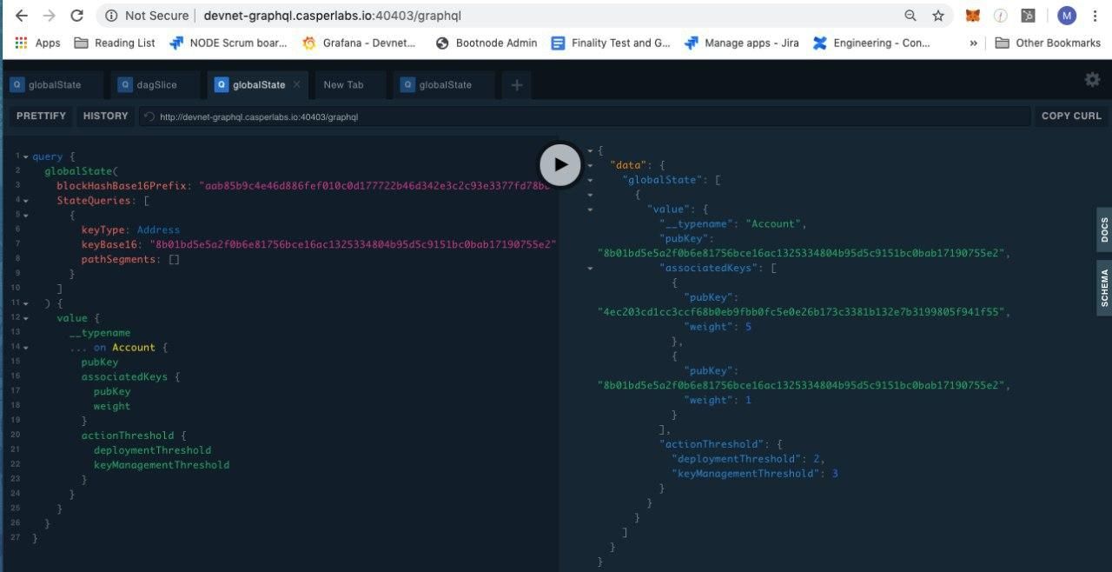Open the DOCS side panel

tap(1104, 230)
